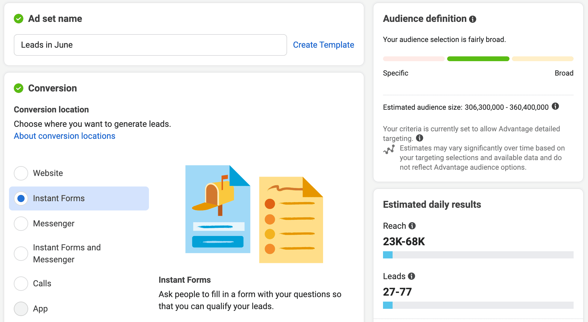Click the Reach estimate progress bar

(x=478, y=255)
